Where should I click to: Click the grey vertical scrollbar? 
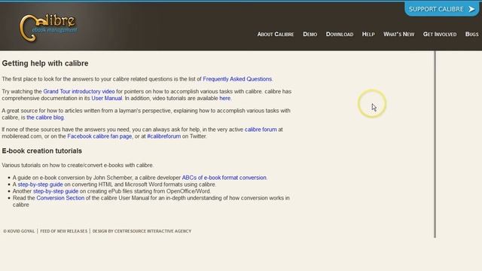435,145
